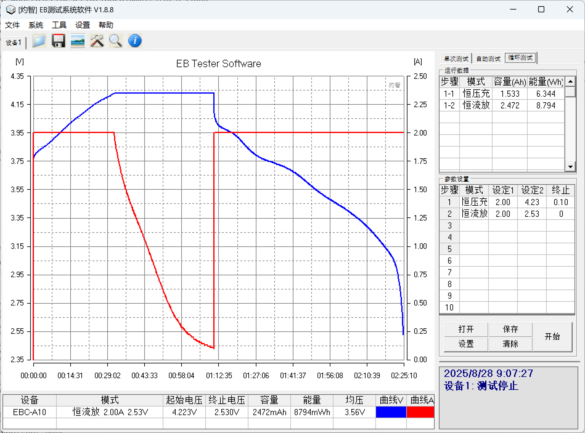Click the red 曲线A color swatch
The image size is (585, 433).
coord(420,412)
